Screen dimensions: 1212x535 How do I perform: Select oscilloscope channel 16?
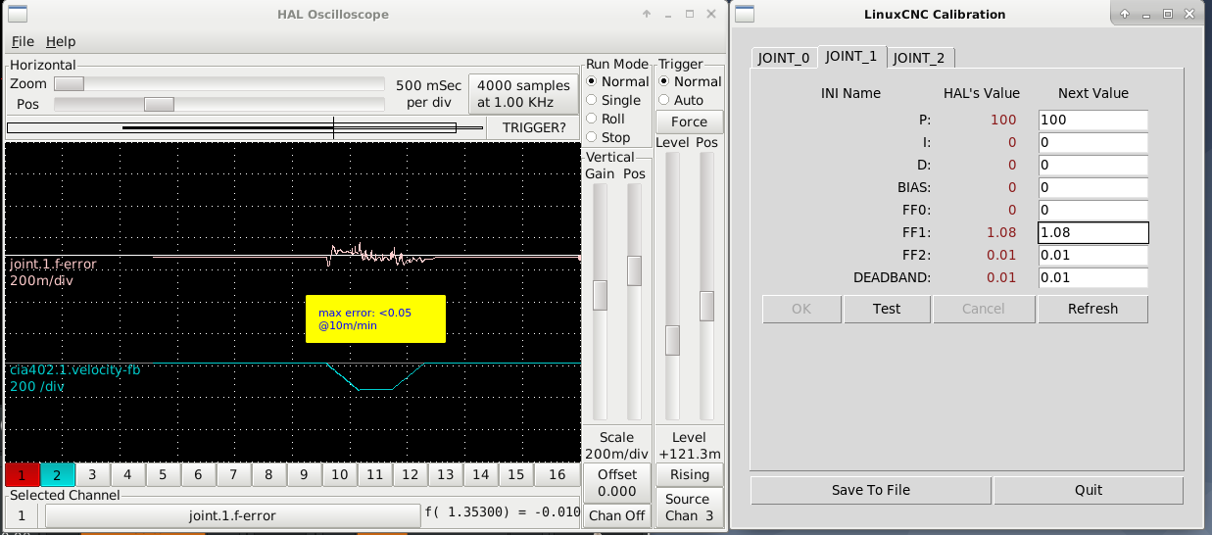(x=557, y=475)
